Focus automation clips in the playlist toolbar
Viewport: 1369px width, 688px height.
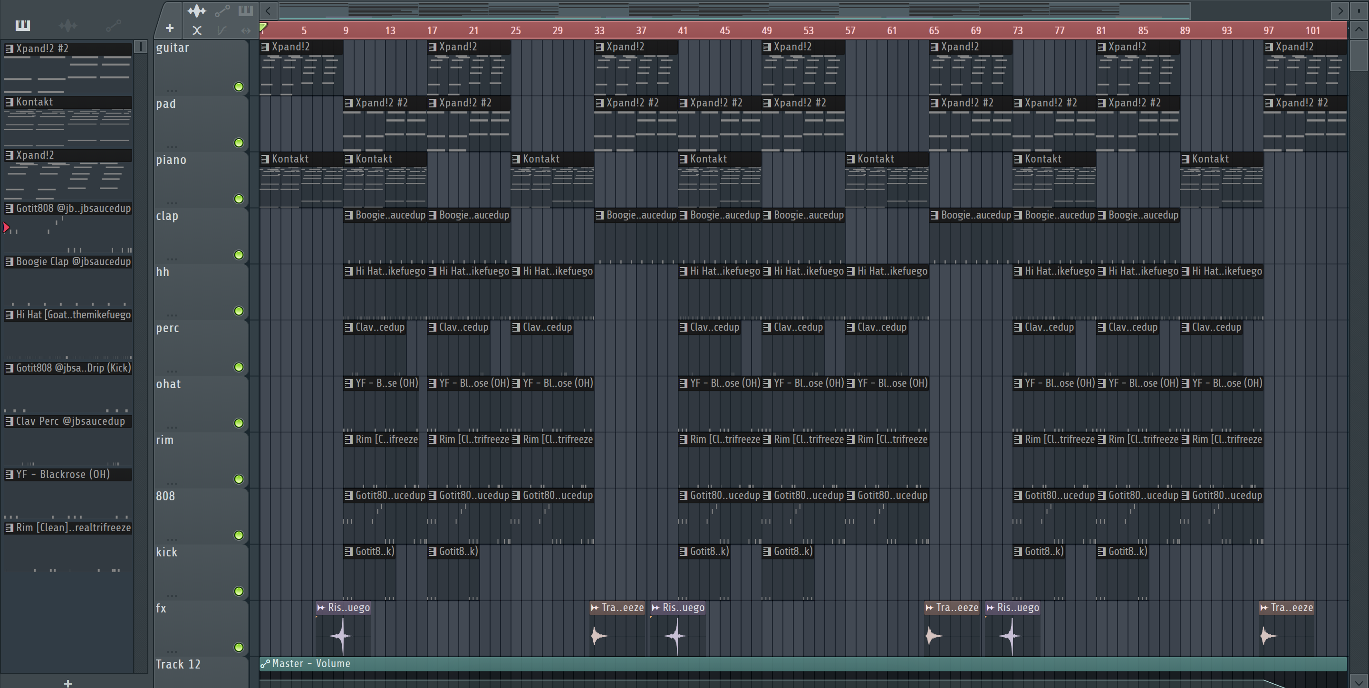pyautogui.click(x=222, y=10)
